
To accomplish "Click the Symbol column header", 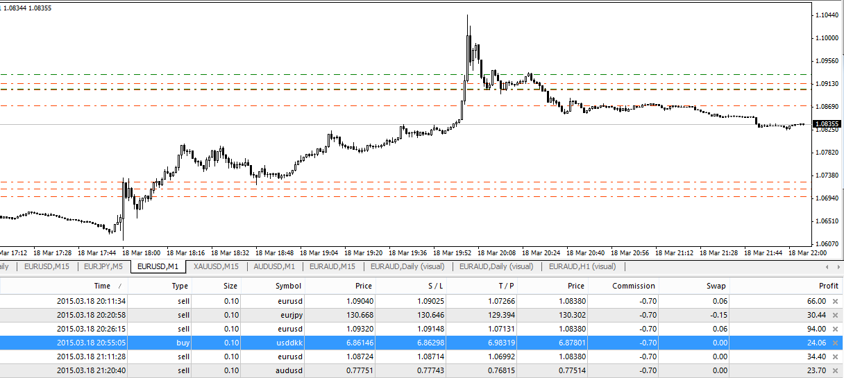I will click(288, 286).
